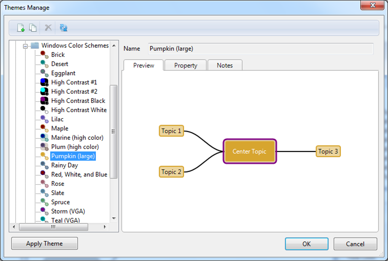Click the Storm (VGA) theme icon
The width and height of the screenshot is (388, 261).
coord(45,211)
